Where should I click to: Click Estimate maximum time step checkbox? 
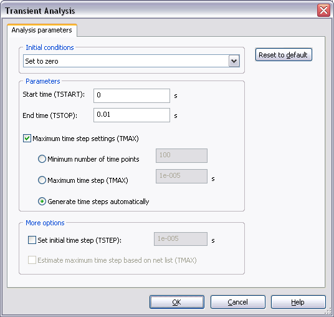click(x=32, y=260)
